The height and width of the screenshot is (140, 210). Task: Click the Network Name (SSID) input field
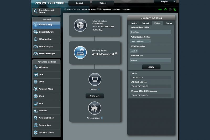[150, 32]
